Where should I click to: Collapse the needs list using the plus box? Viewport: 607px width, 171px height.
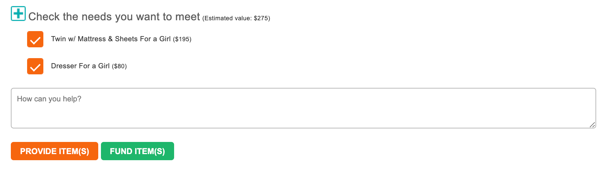[18, 14]
